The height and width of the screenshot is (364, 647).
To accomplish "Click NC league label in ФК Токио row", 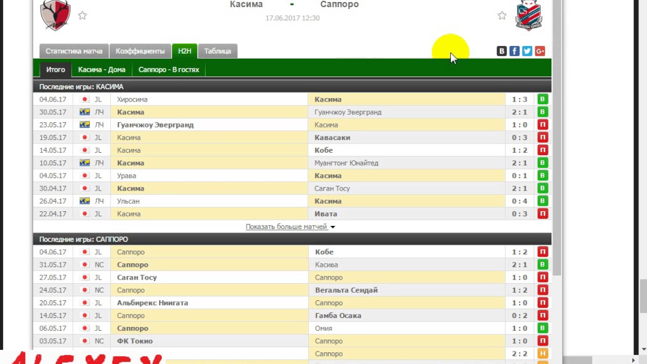I will click(x=99, y=341).
